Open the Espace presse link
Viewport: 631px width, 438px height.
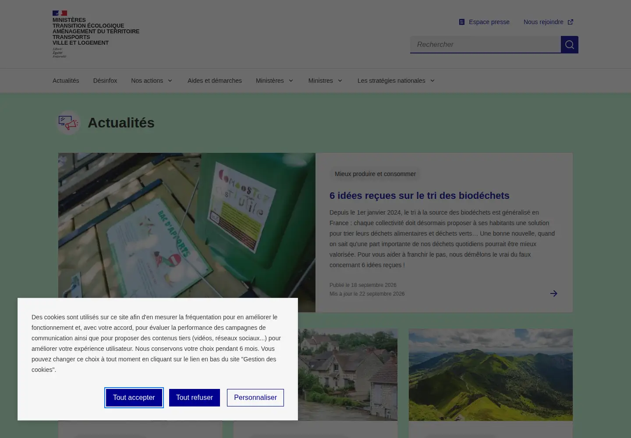(x=484, y=22)
